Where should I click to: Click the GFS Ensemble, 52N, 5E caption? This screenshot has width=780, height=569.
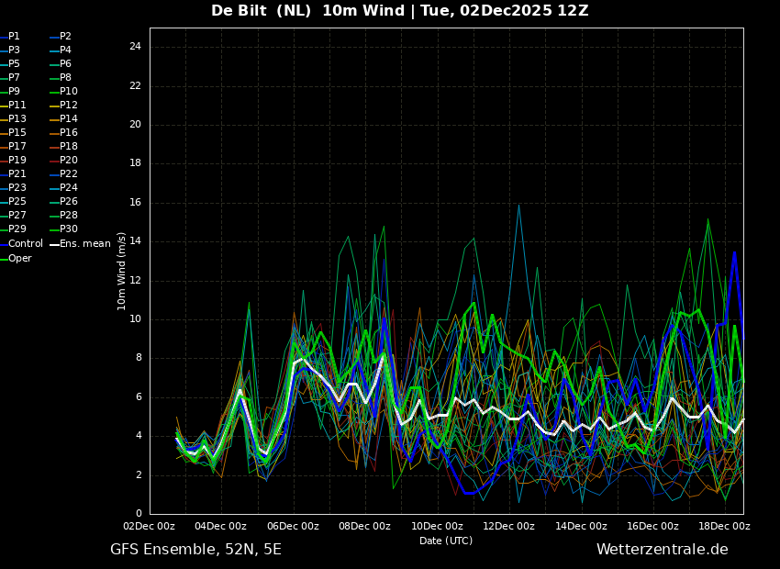(x=195, y=550)
